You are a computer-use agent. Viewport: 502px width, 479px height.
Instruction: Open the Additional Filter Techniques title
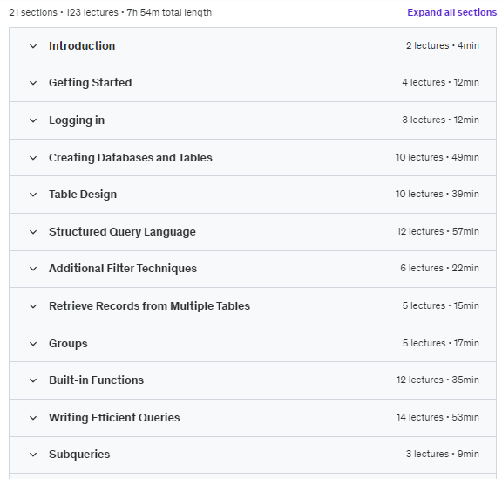coord(123,269)
